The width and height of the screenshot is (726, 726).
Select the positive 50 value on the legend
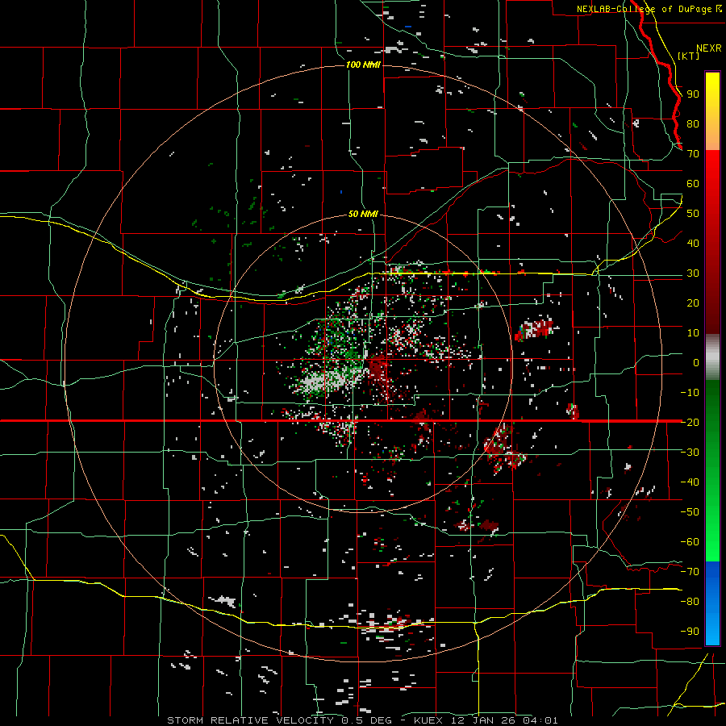tap(693, 214)
